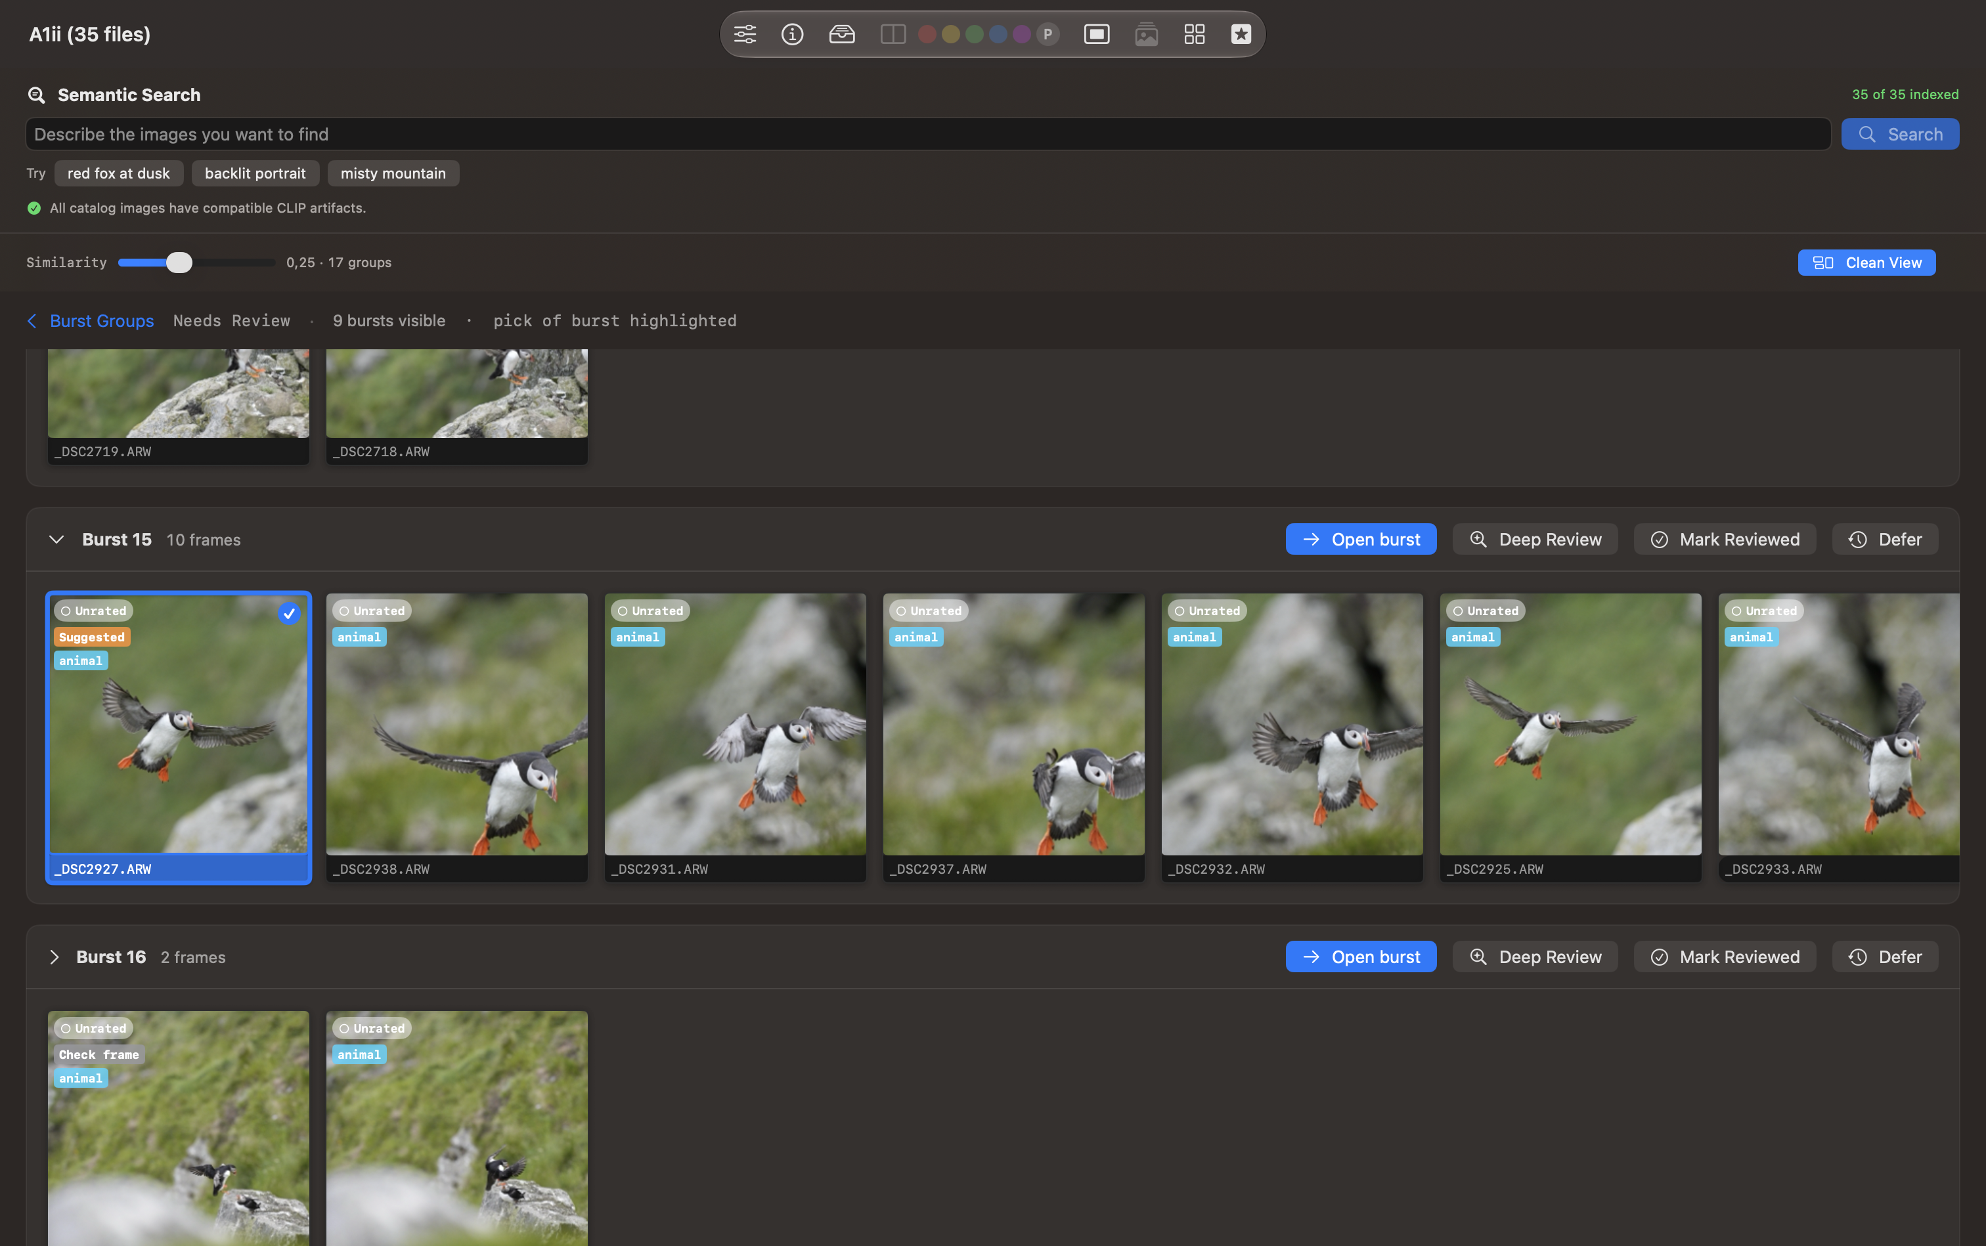The image size is (1986, 1246).
Task: Toggle the P pick filter
Action: coord(1047,33)
